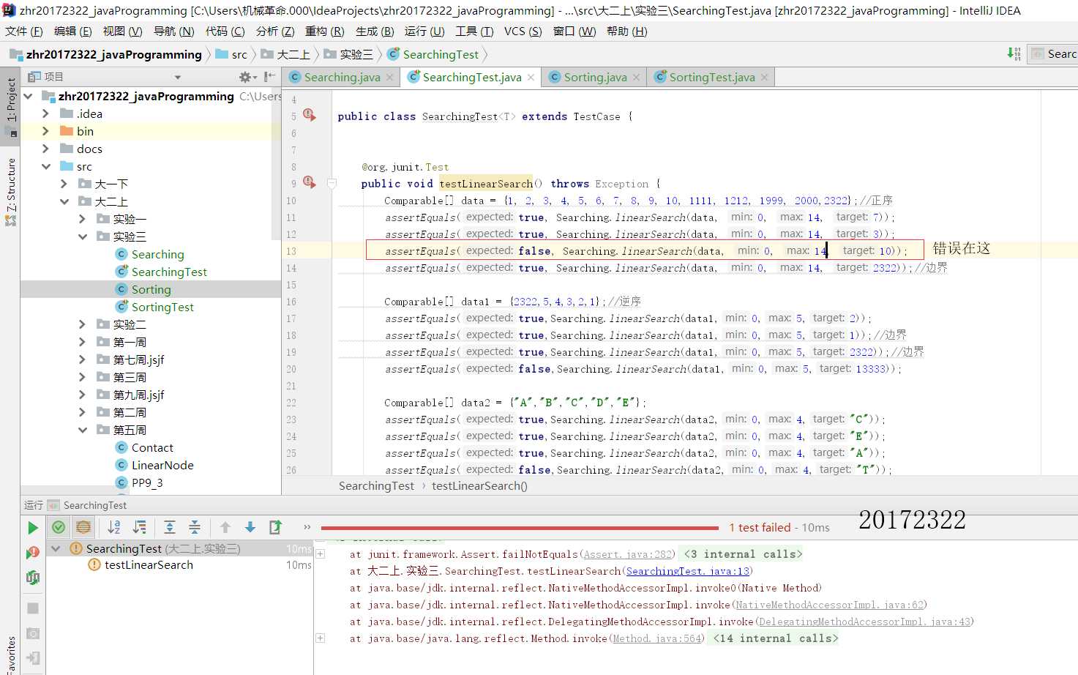This screenshot has height=675, width=1078.
Task: Toggle the show passed tests button
Action: click(x=59, y=527)
